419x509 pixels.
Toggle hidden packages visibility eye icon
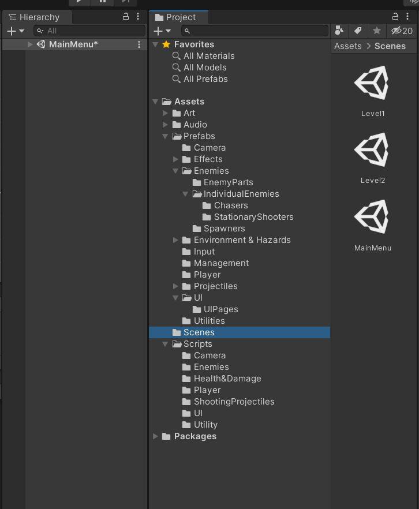tap(402, 31)
